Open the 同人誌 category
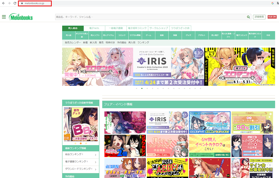This screenshot has width=279, height=178. [x=69, y=35]
